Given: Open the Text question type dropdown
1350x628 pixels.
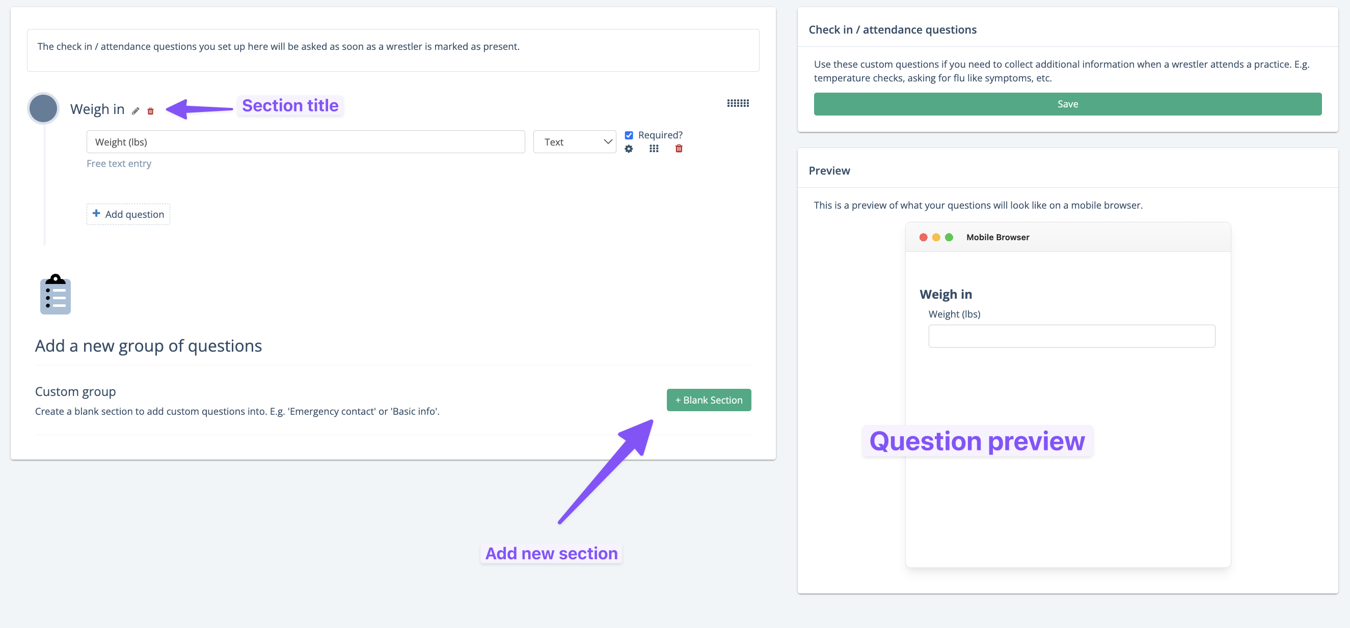Looking at the screenshot, I should point(574,142).
